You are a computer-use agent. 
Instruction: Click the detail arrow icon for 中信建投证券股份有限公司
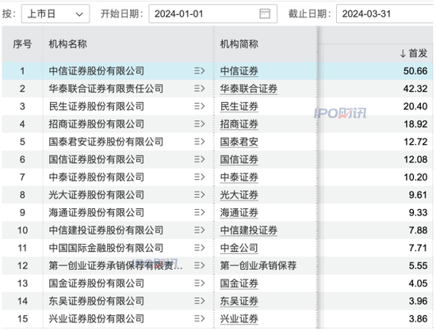click(199, 230)
